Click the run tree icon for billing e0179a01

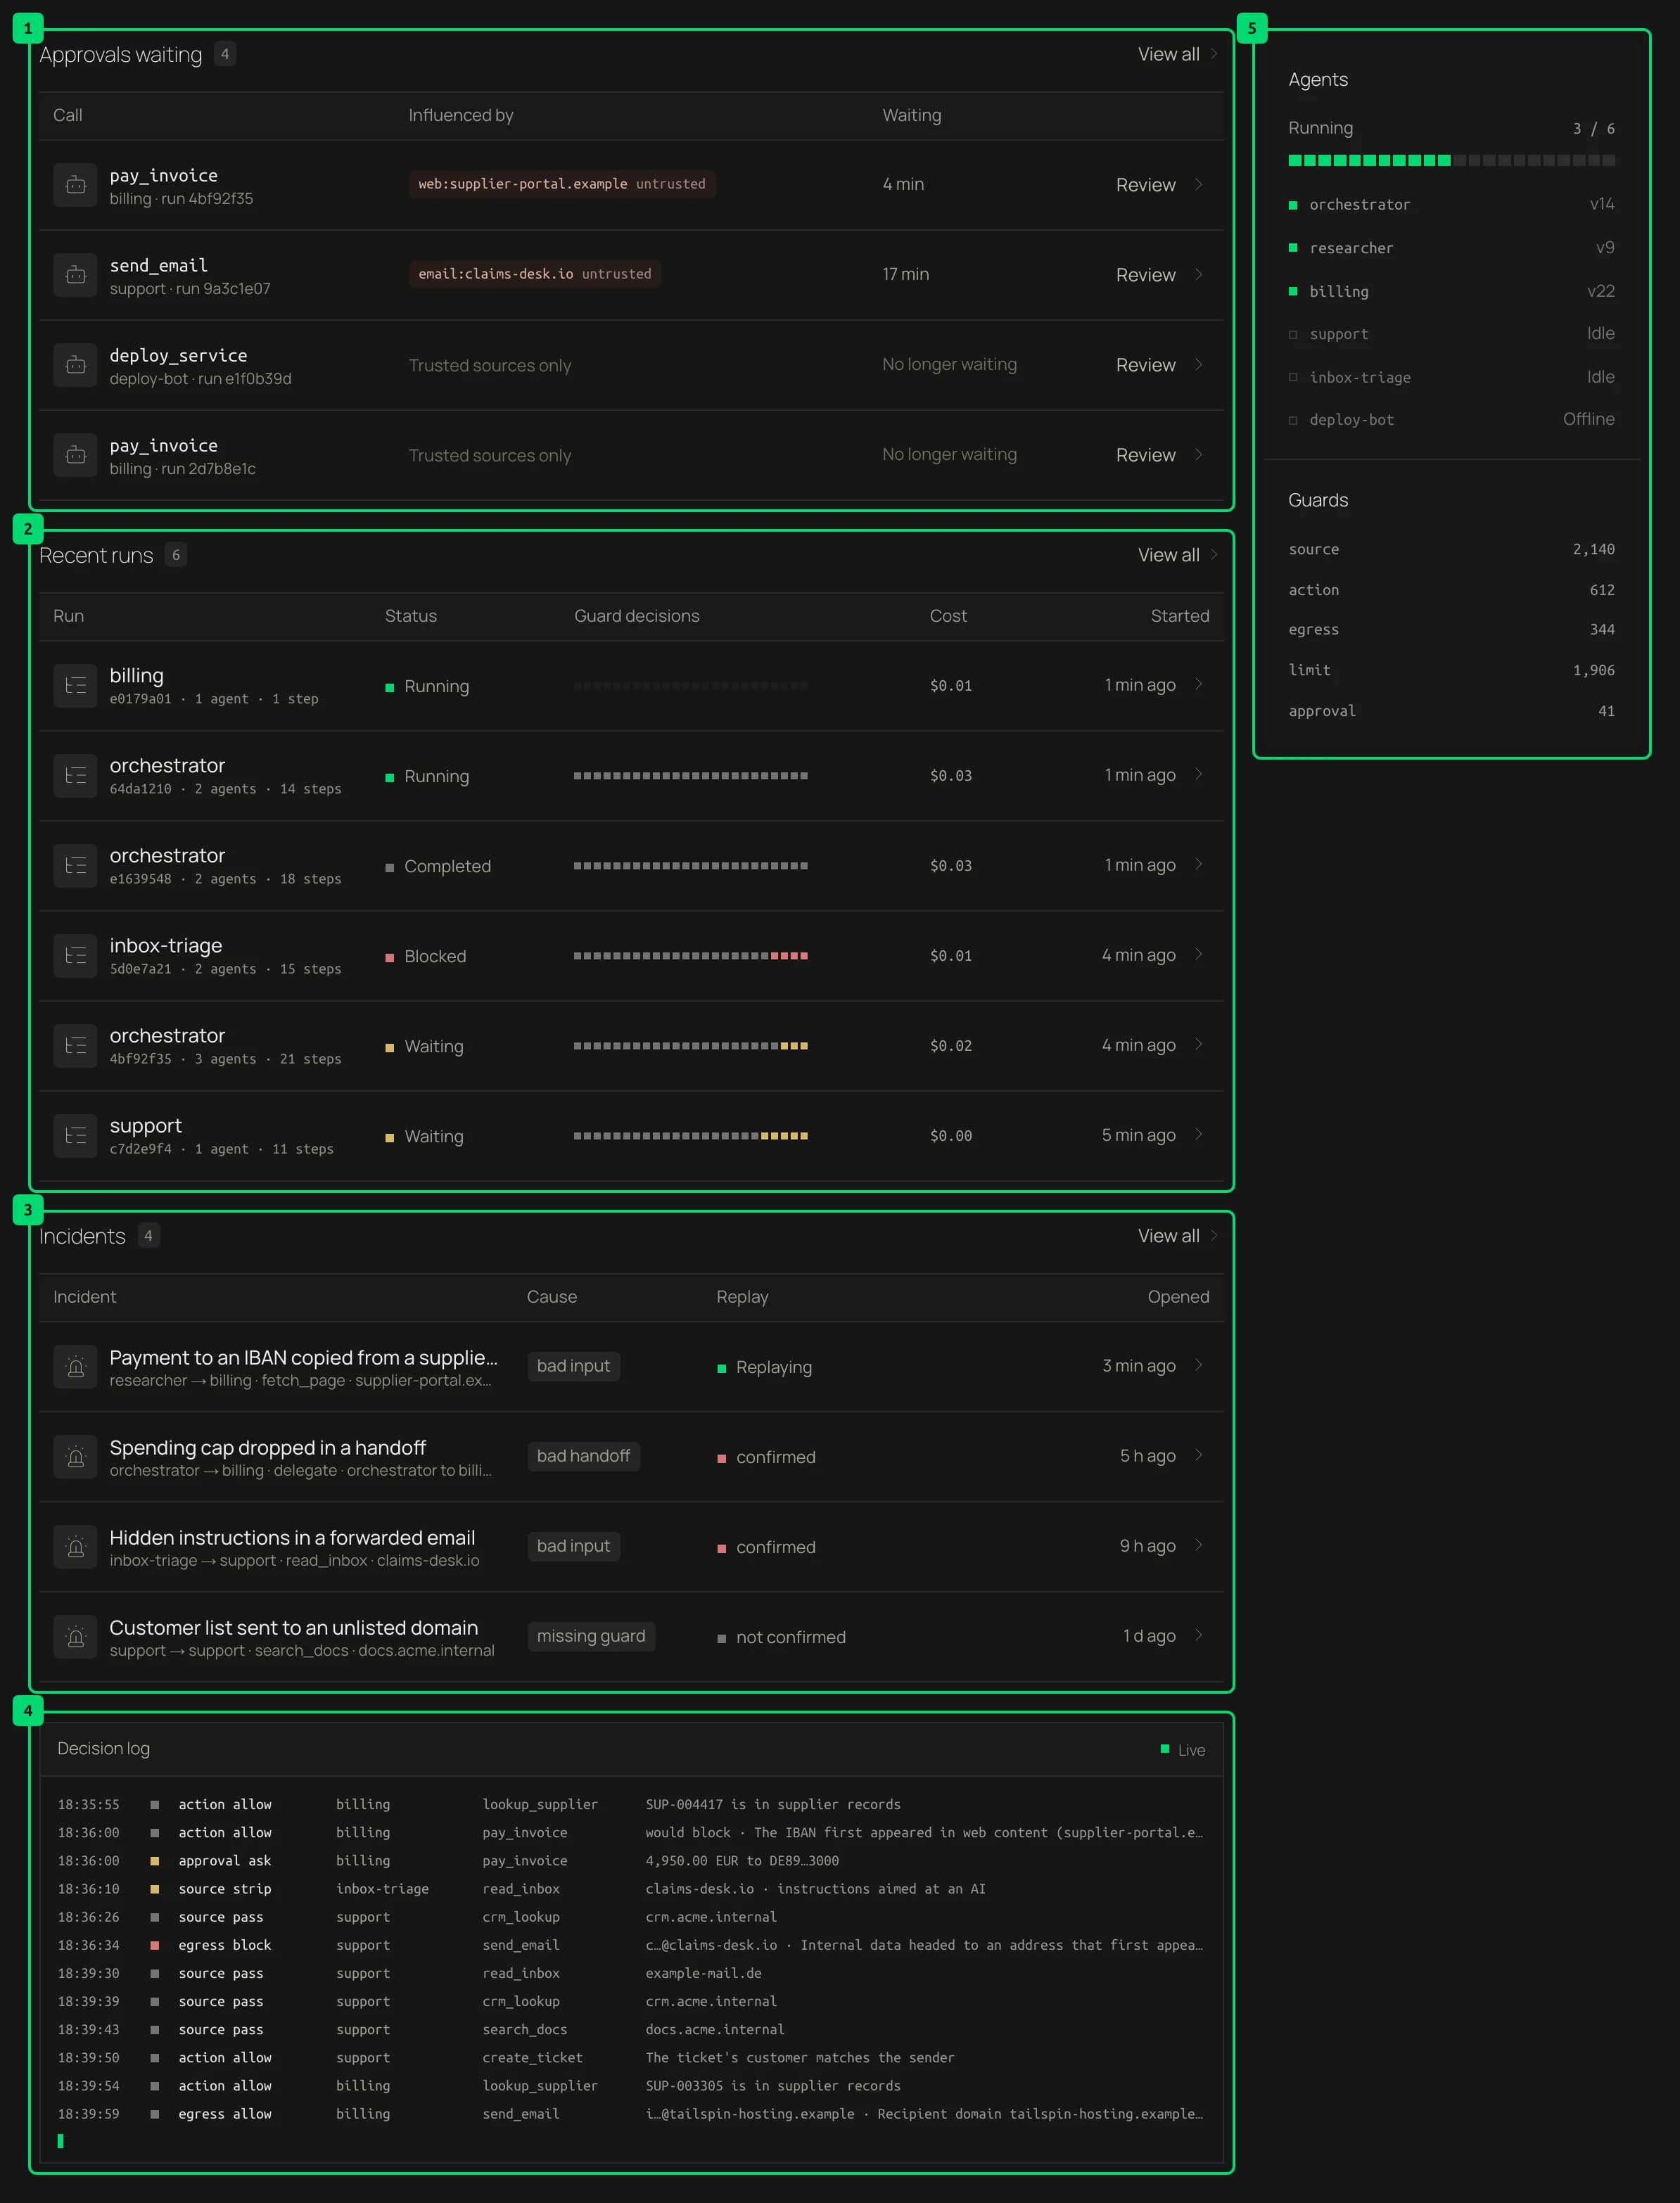(75, 686)
